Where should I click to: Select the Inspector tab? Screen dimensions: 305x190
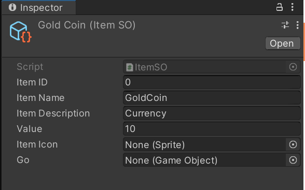tap(39, 8)
